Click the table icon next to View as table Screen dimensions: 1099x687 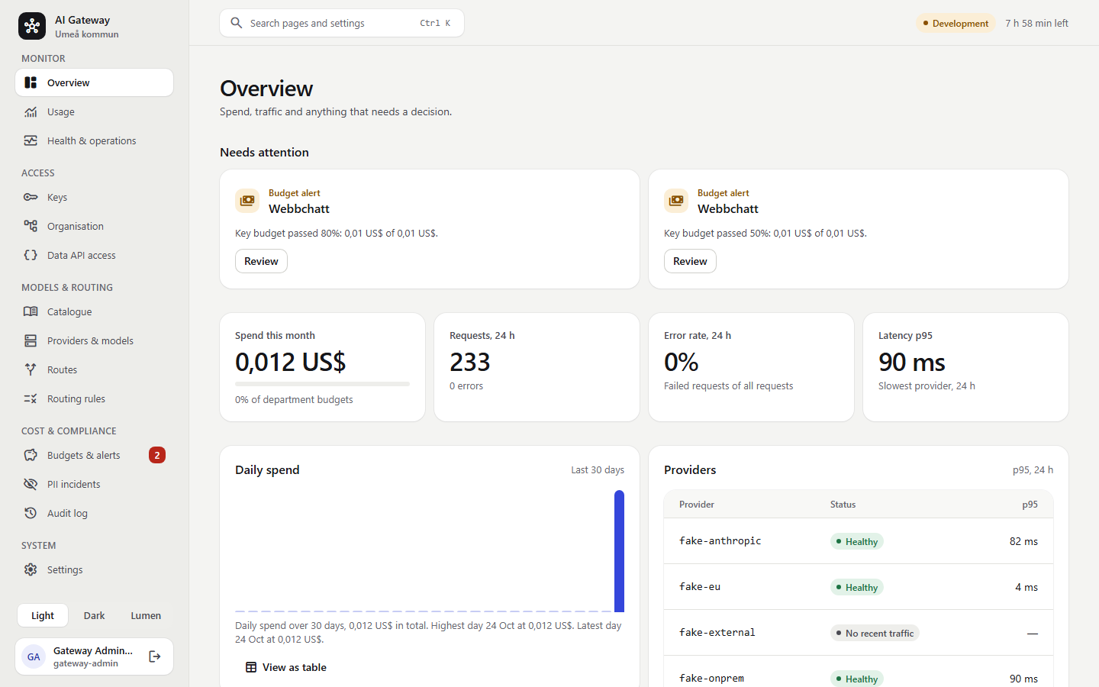click(x=251, y=667)
